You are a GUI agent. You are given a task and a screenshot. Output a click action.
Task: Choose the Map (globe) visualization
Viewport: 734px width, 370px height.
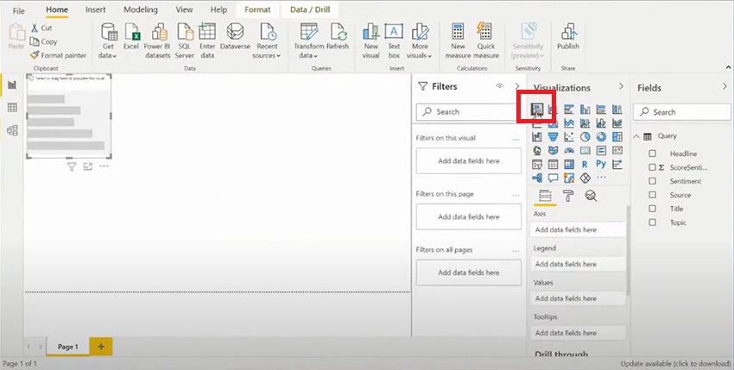click(537, 150)
